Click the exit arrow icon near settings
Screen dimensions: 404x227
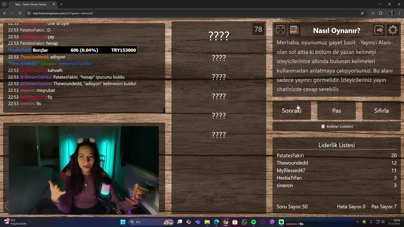379,30
